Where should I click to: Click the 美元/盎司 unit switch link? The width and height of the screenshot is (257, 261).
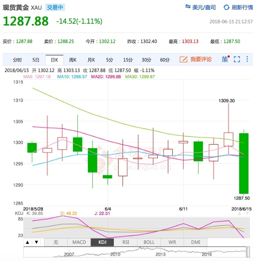point(204,7)
